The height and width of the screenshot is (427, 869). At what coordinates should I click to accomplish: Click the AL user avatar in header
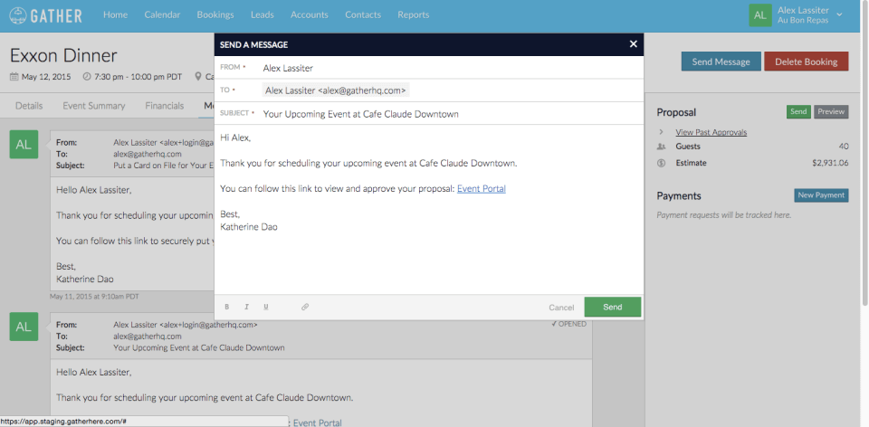[x=759, y=15]
